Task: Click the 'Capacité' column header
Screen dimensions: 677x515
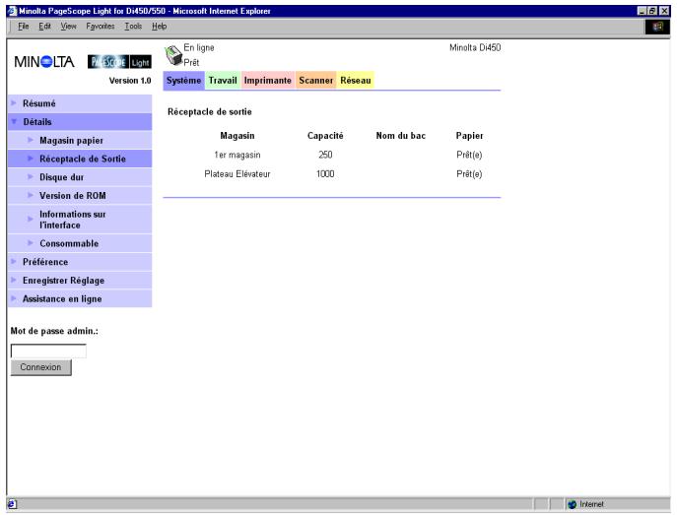Action: click(325, 136)
